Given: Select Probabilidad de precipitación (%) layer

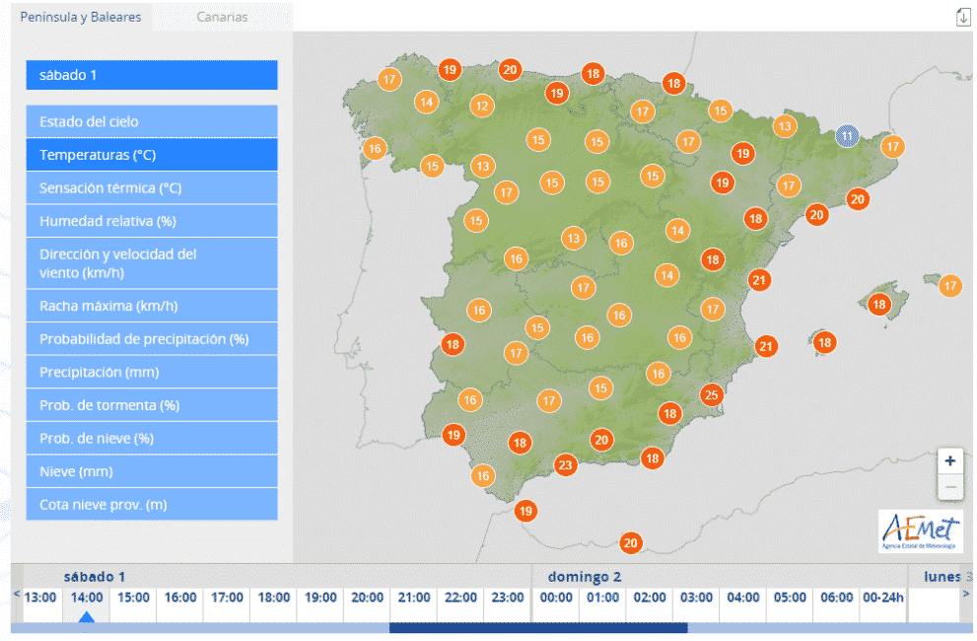Looking at the screenshot, I should [152, 339].
